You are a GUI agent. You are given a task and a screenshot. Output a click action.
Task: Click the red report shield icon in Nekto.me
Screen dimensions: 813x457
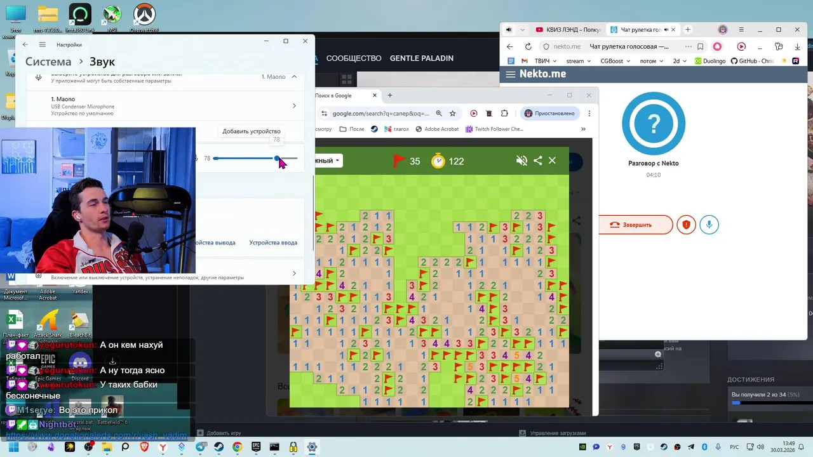[686, 225]
